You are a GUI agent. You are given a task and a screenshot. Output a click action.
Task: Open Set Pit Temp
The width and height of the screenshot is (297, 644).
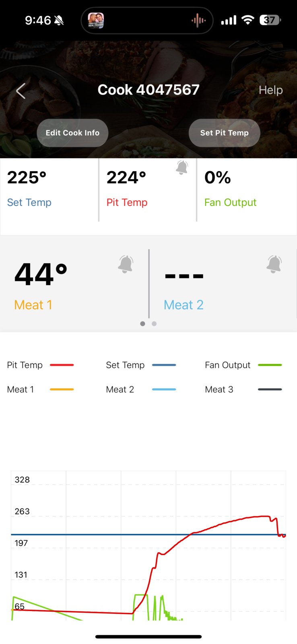224,133
